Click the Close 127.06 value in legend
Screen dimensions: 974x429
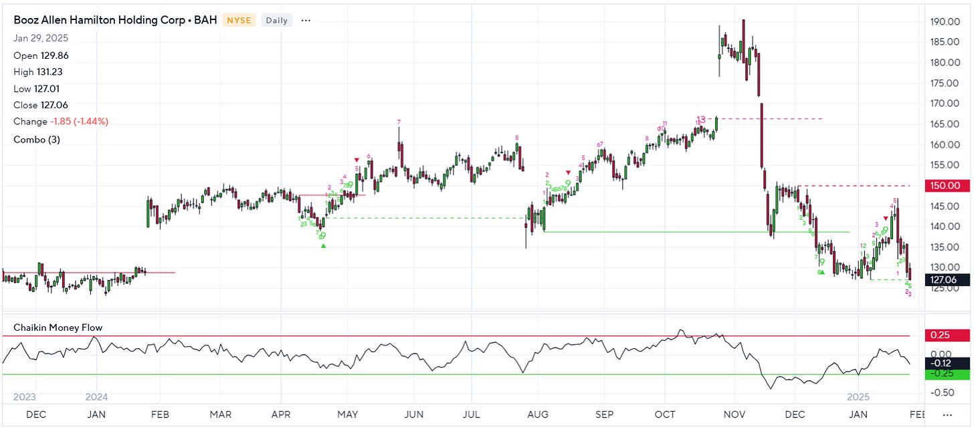coord(40,105)
